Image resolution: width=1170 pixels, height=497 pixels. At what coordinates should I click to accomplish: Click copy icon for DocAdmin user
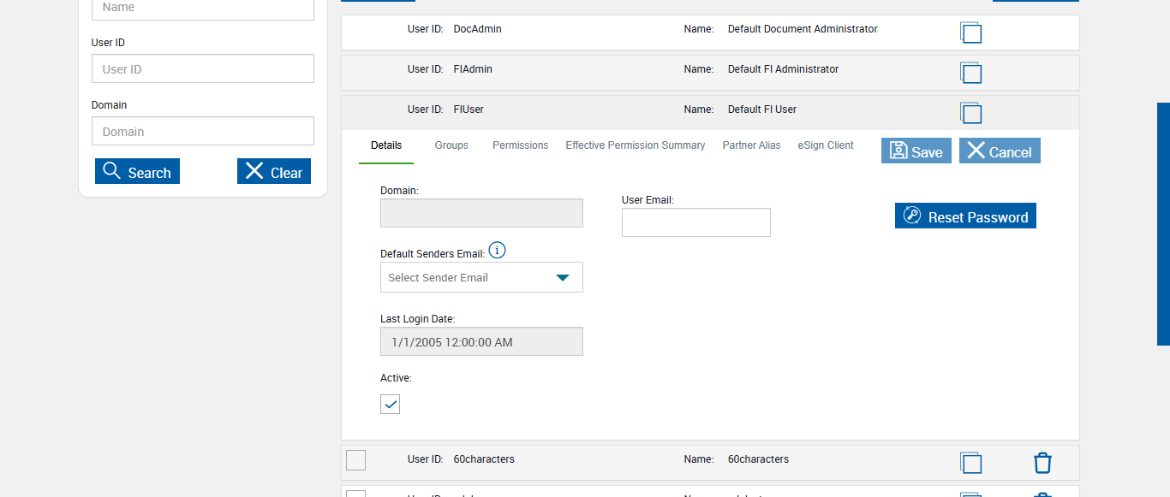[970, 33]
